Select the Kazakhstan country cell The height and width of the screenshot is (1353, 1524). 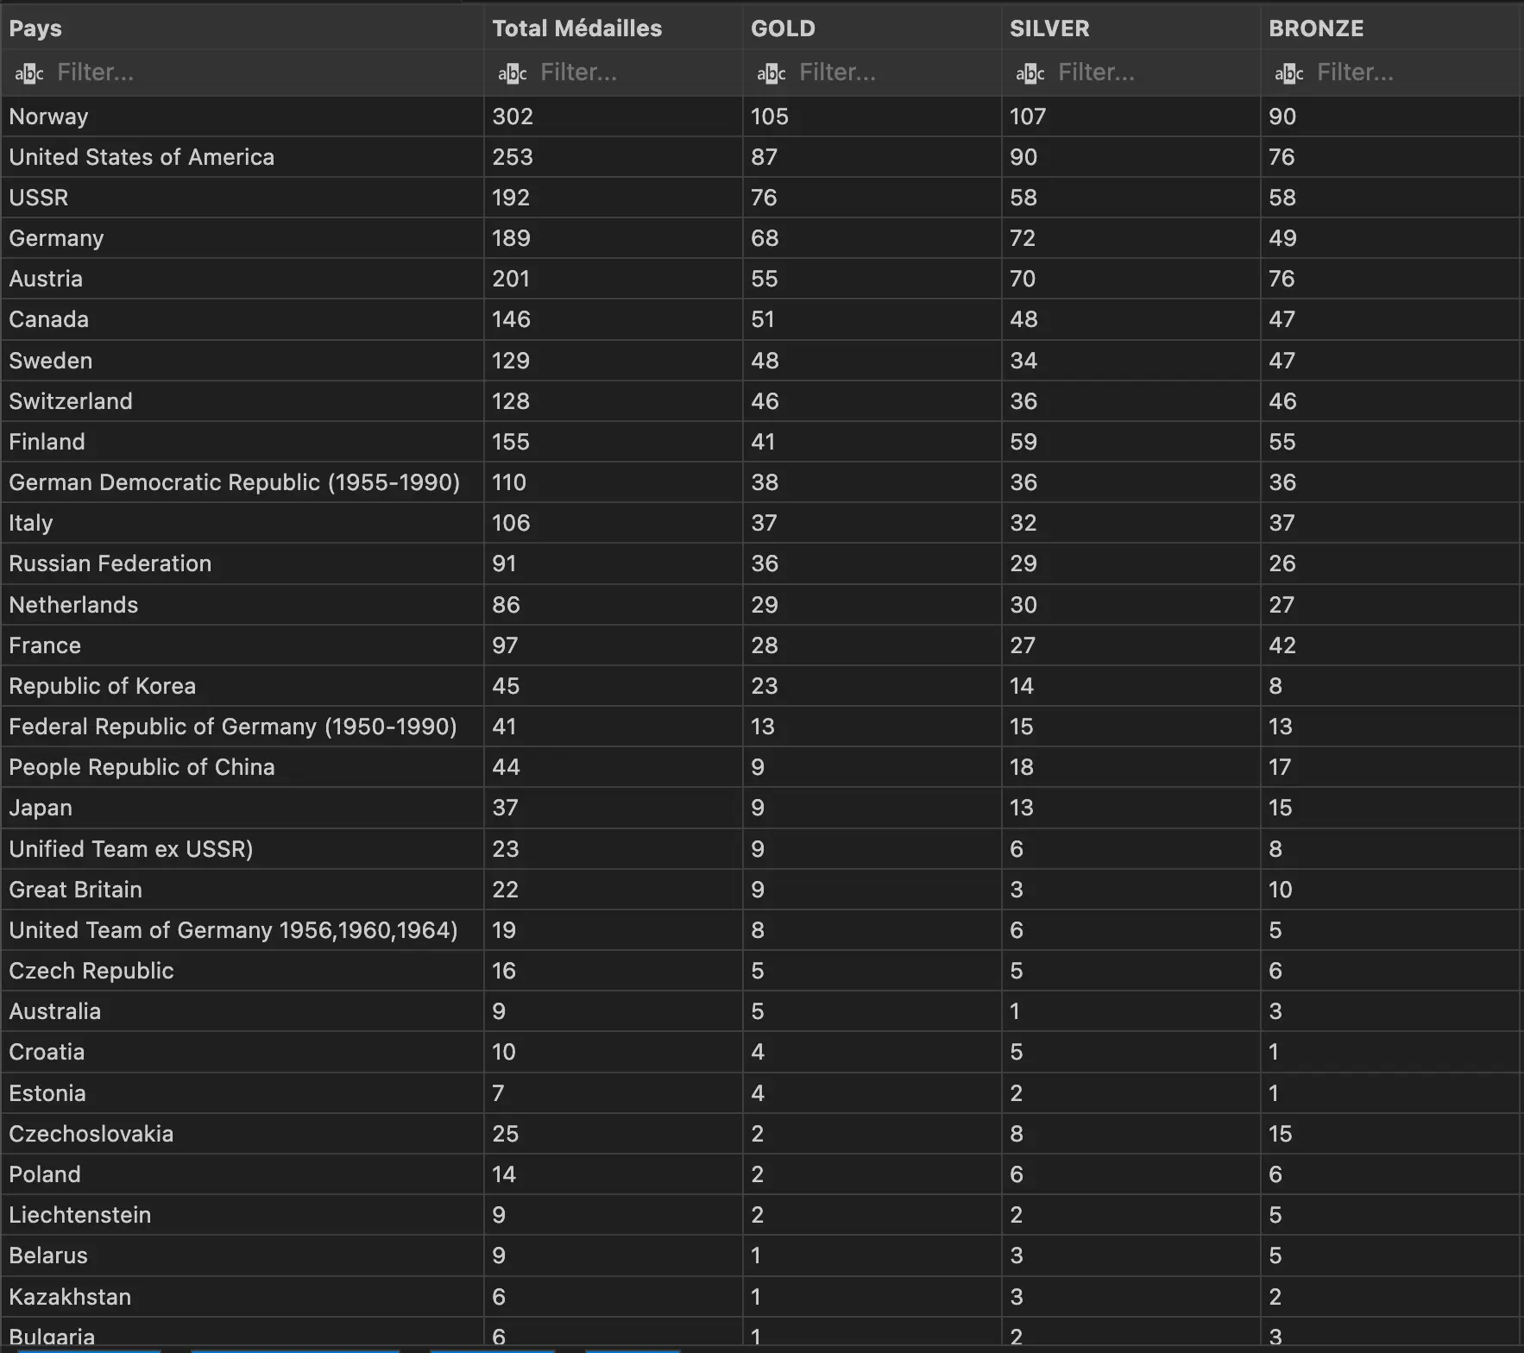pos(242,1297)
